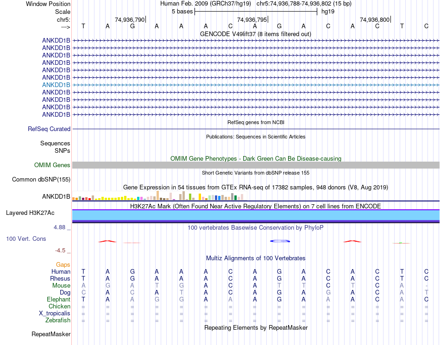Select the X_tropicalis alignment row label
The width and height of the screenshot is (440, 345).
(55, 314)
